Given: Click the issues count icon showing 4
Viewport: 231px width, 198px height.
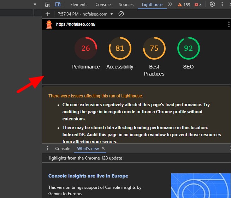Looking at the screenshot, I should coord(198,5).
